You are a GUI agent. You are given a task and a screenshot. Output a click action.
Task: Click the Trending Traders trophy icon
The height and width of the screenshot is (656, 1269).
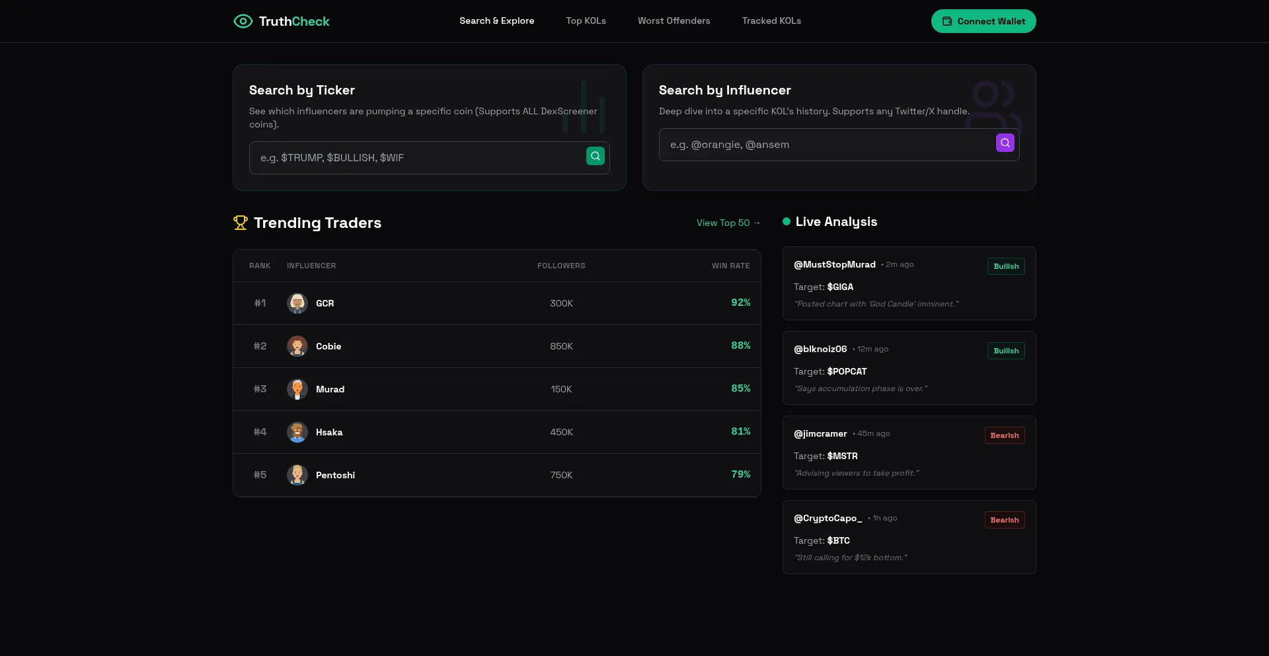241,223
